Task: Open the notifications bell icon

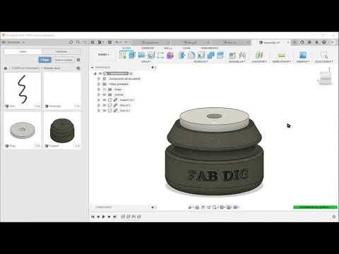Action: click(316, 42)
